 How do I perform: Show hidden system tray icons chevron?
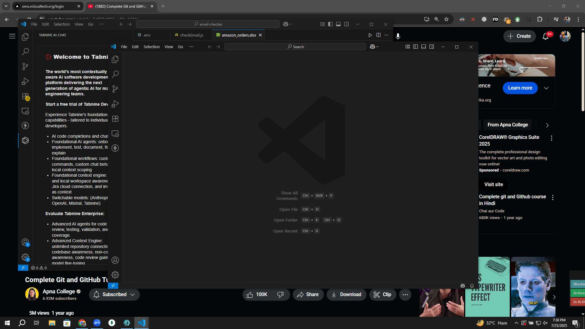click(x=516, y=323)
